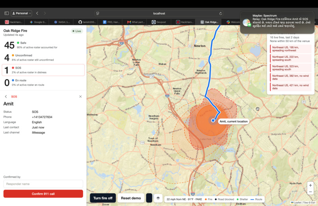Click the Esri tiles attribution link
Screen dimensions: 318x206
(x=313, y=202)
